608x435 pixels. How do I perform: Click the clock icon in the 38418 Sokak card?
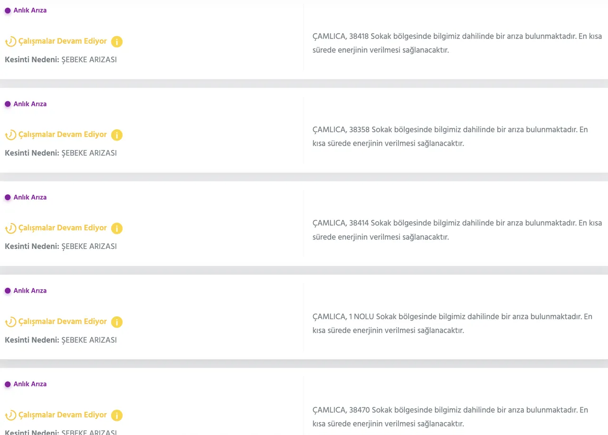click(x=10, y=42)
